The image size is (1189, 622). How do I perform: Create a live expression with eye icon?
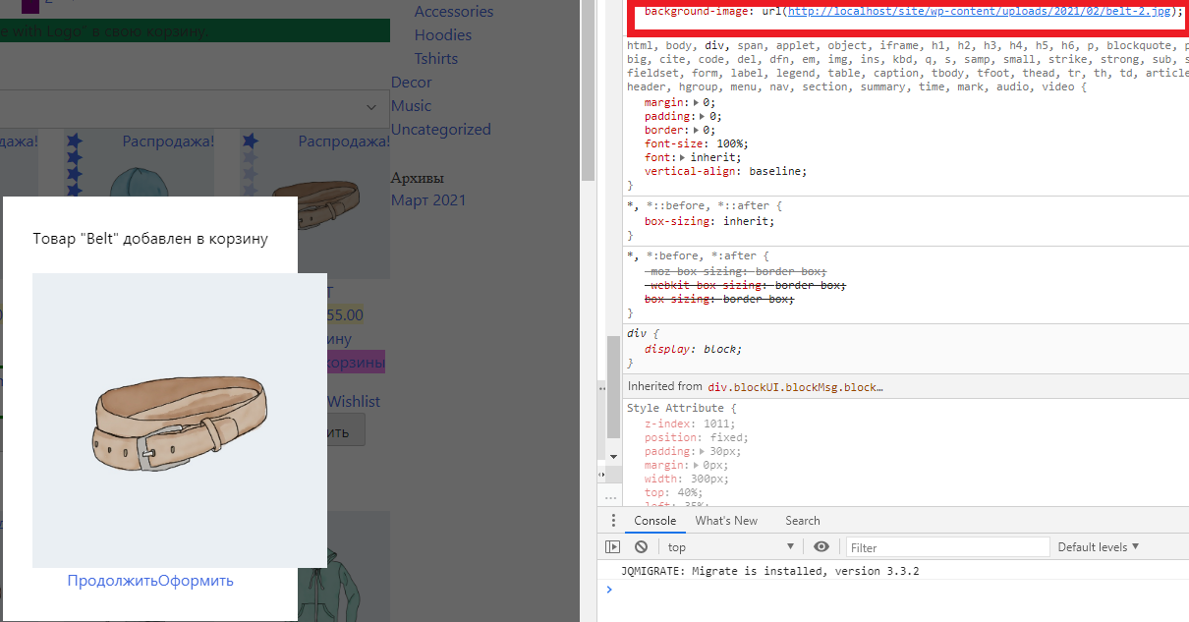[821, 547]
